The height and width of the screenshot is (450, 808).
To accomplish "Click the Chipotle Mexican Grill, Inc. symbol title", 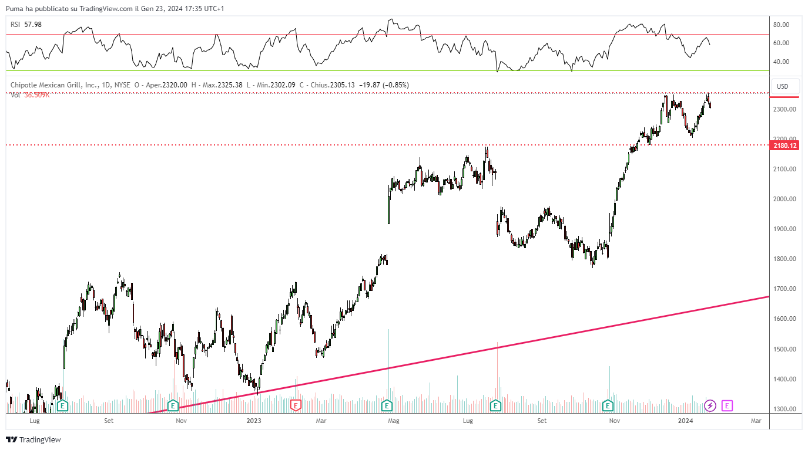I will (x=55, y=85).
